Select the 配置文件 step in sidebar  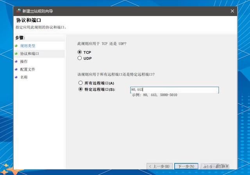(x=27, y=69)
